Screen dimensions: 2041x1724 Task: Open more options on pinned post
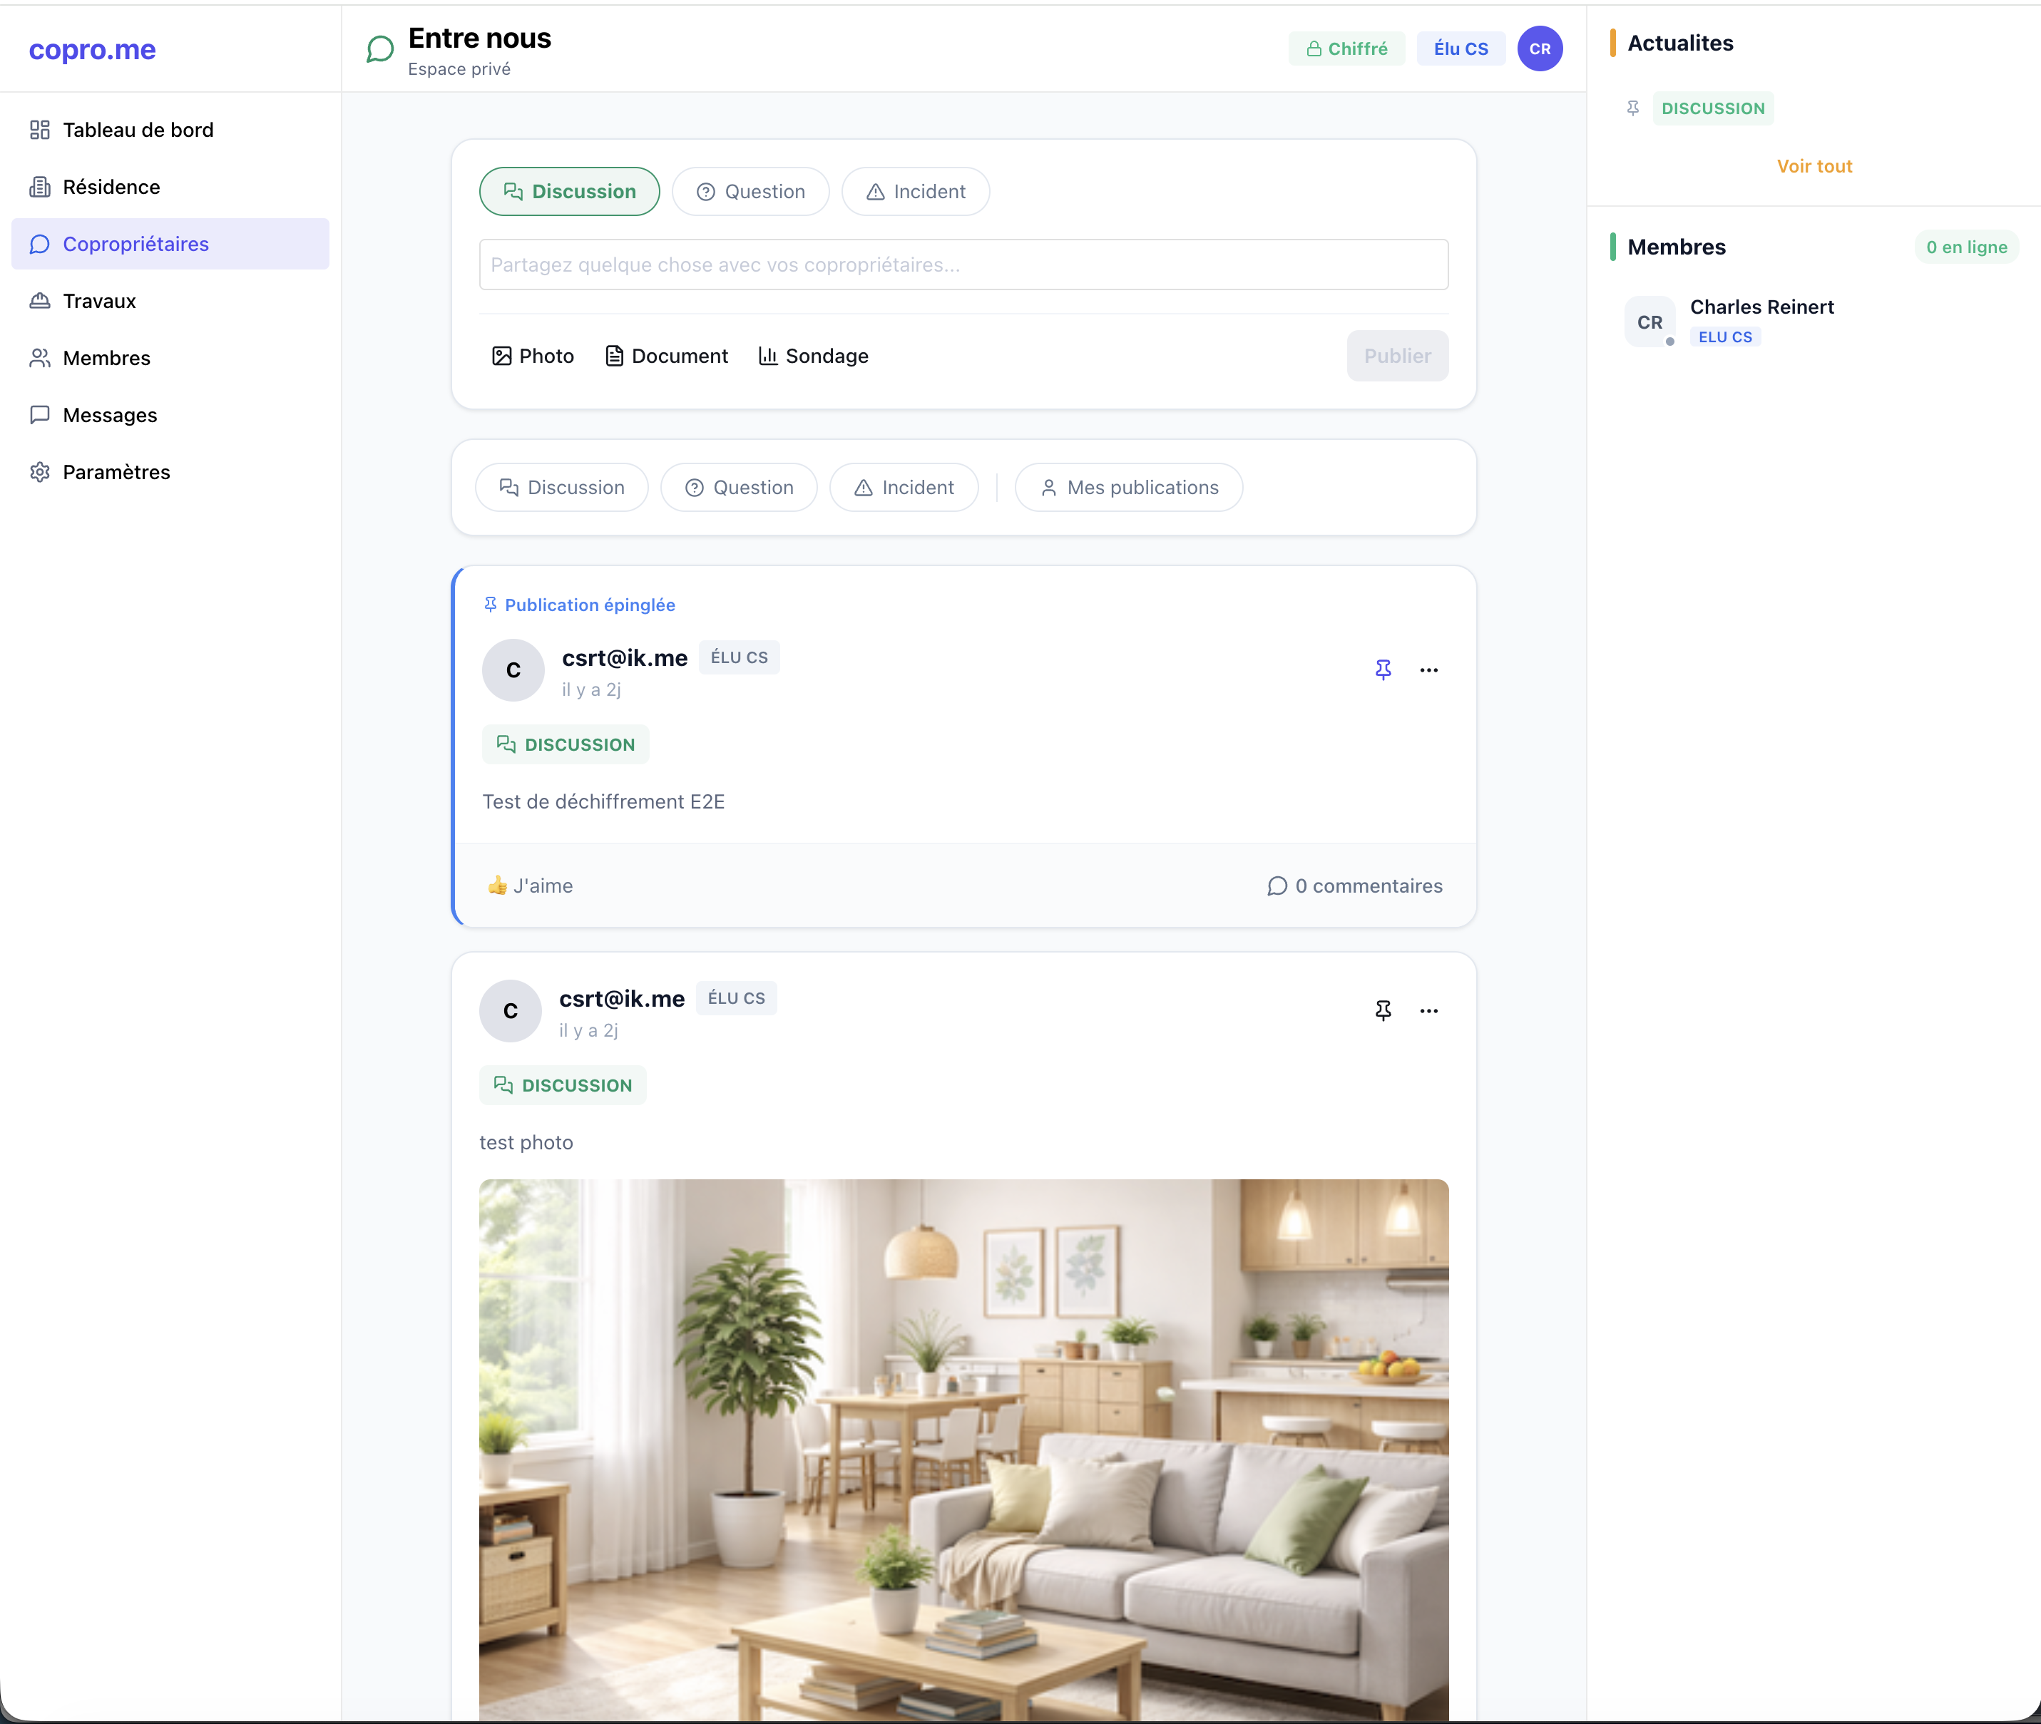1428,669
